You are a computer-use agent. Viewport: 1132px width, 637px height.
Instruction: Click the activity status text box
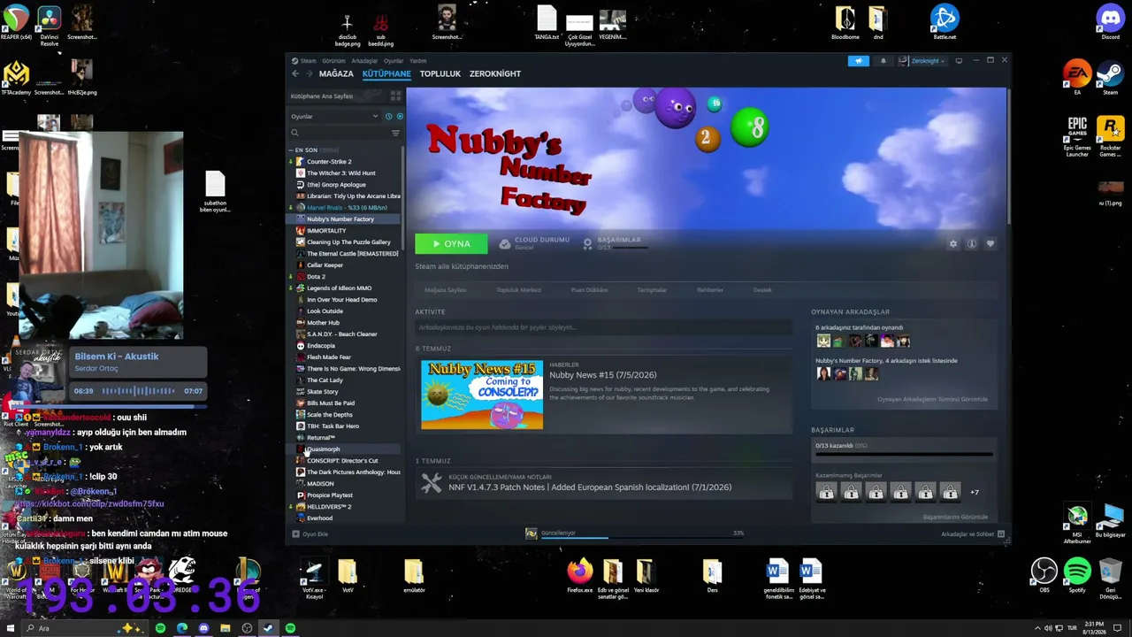click(604, 327)
